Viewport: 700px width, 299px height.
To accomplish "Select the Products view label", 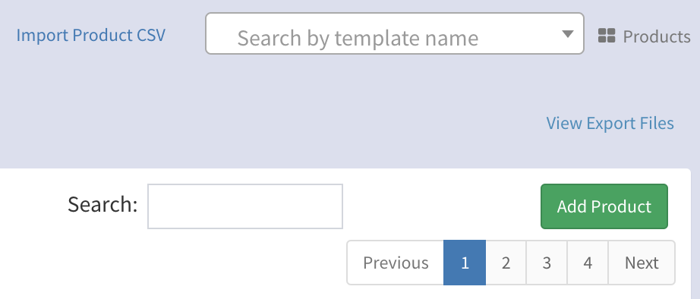I will (657, 36).
